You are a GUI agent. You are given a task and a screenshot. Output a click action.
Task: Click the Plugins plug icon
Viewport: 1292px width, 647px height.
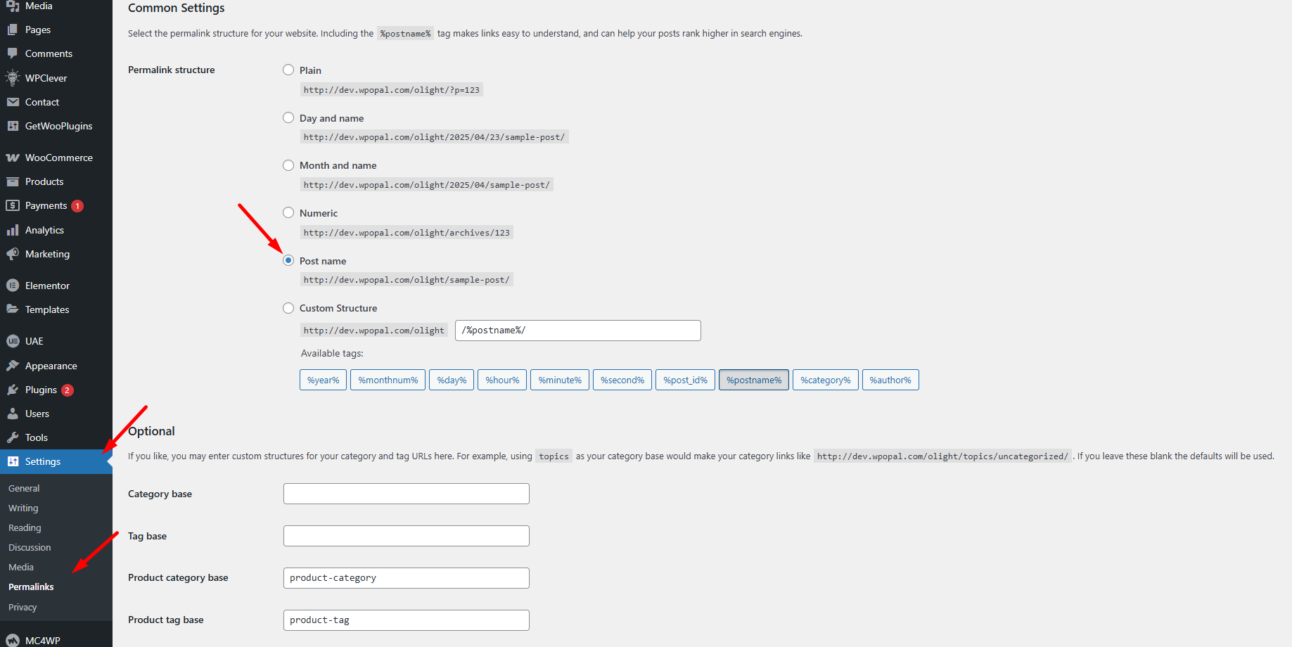[x=13, y=390]
